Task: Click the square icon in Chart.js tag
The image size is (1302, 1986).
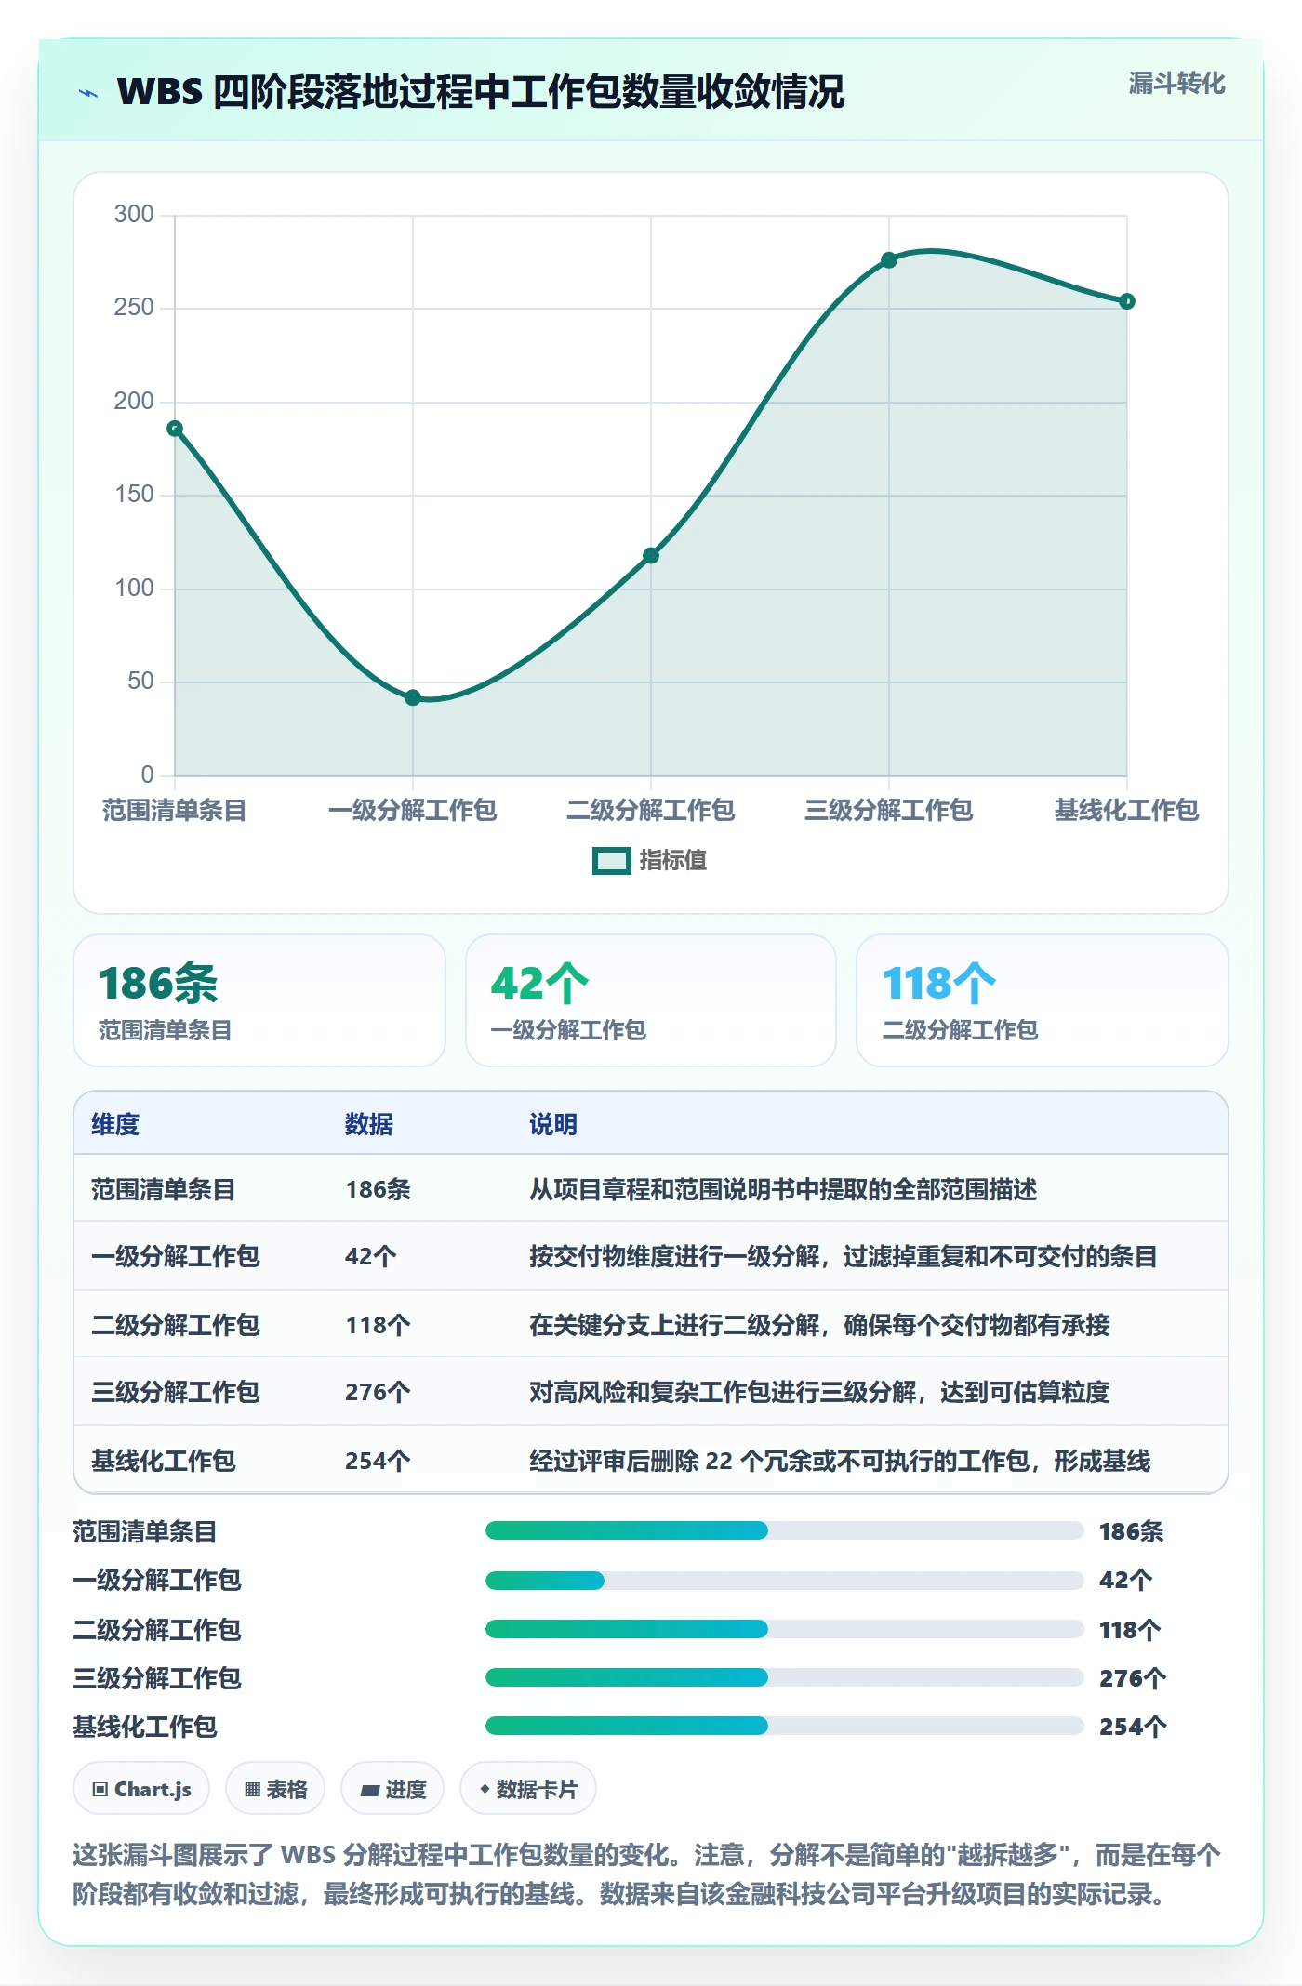Action: 100,1790
